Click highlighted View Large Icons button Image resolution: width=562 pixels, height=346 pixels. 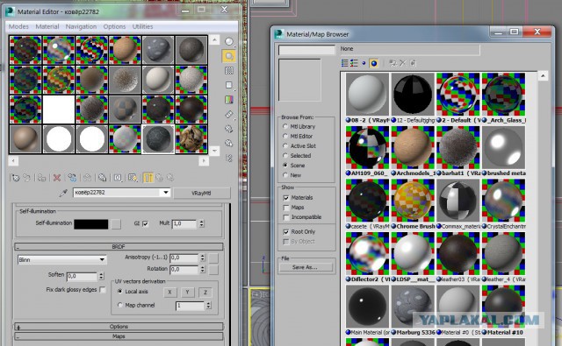374,63
